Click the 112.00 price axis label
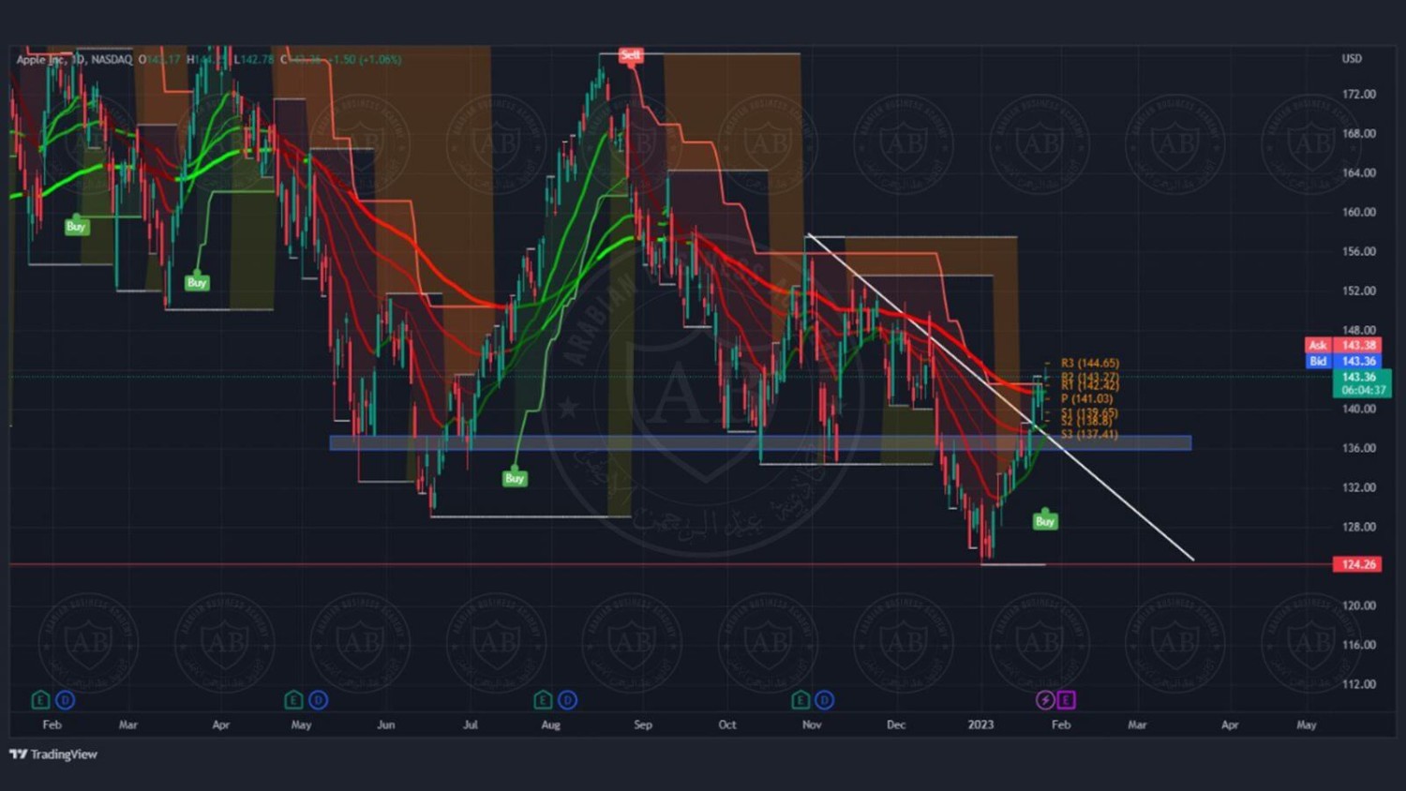This screenshot has height=791, width=1406. pos(1358,684)
